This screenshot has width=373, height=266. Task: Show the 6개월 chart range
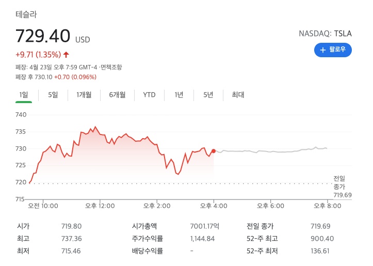click(x=117, y=94)
